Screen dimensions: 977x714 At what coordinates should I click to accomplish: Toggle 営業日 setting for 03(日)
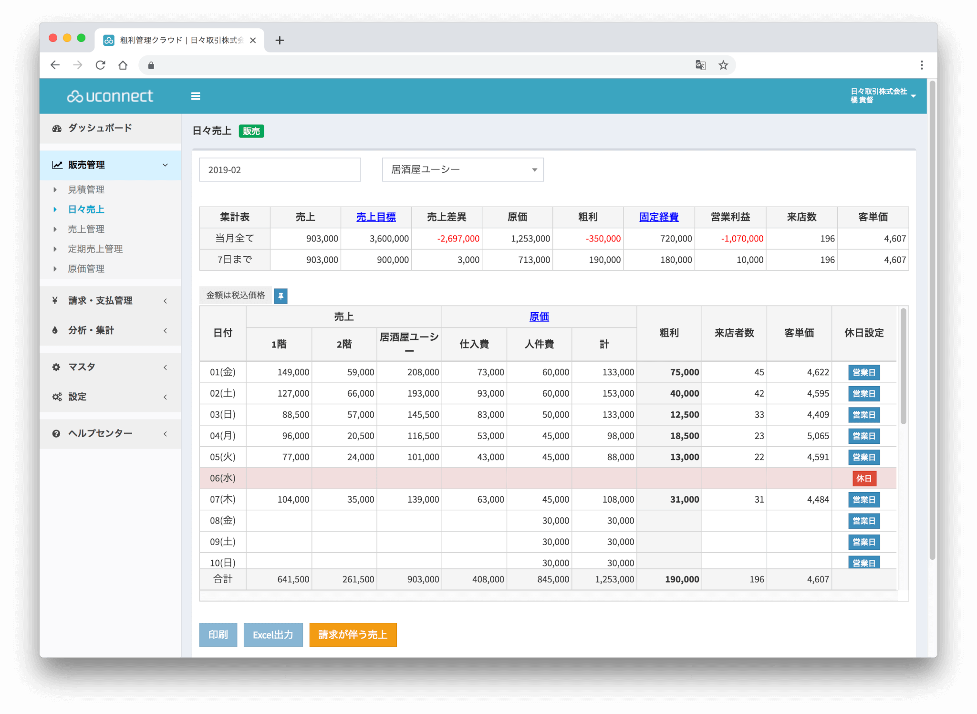point(864,415)
